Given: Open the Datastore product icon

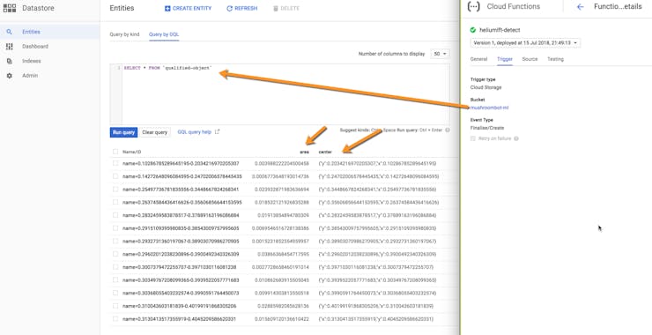Looking at the screenshot, I should click(9, 8).
